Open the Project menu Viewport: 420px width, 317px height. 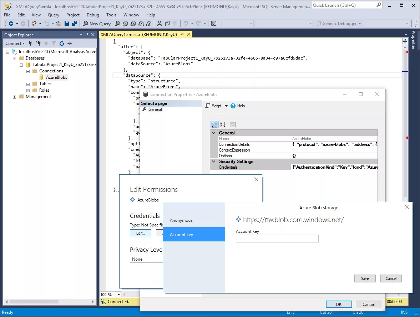pyautogui.click(x=73, y=15)
